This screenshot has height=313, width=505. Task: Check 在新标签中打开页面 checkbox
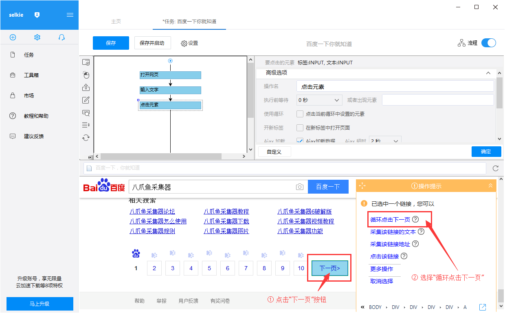click(300, 128)
